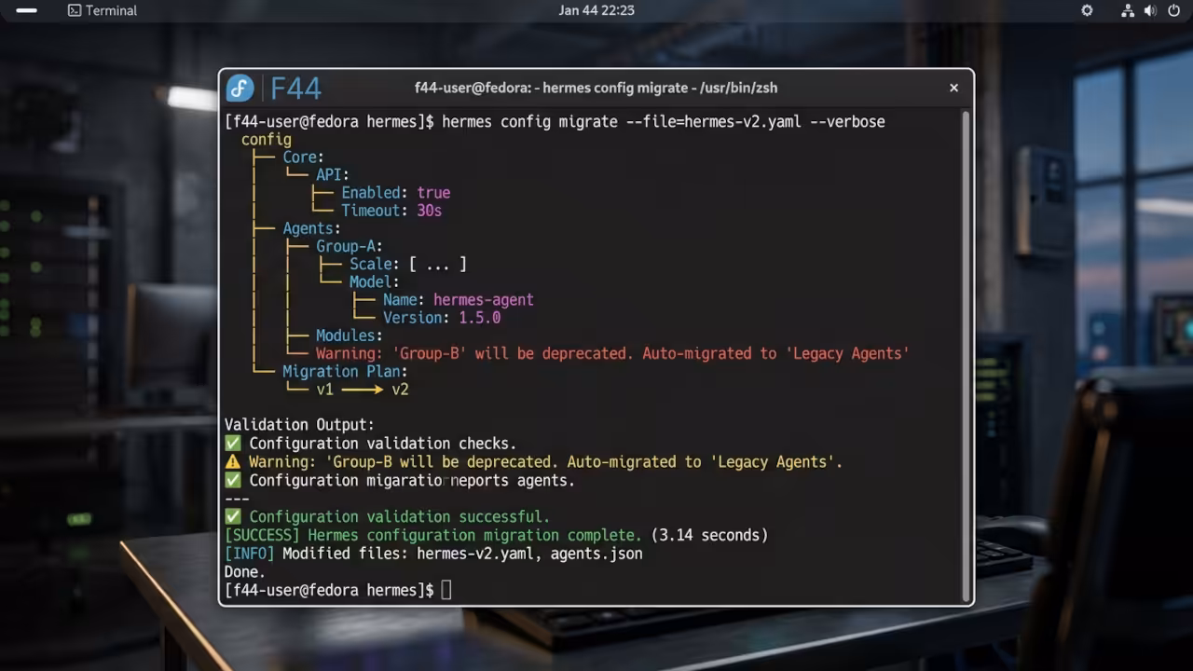Click the 'API:' tree node
Screen dimensions: 1193x671
pyautogui.click(x=333, y=175)
